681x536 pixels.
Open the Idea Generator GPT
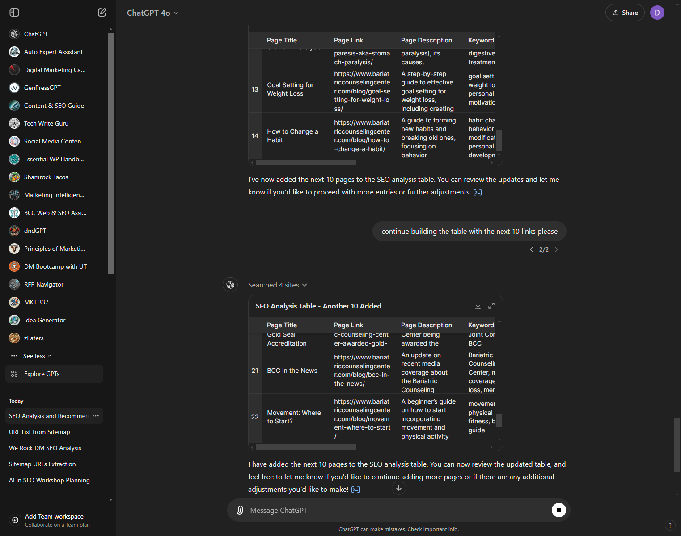pos(55,320)
